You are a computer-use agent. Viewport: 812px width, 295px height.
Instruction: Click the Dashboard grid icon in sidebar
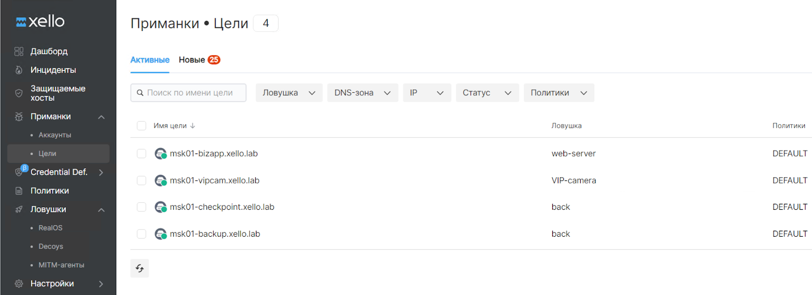(x=19, y=51)
